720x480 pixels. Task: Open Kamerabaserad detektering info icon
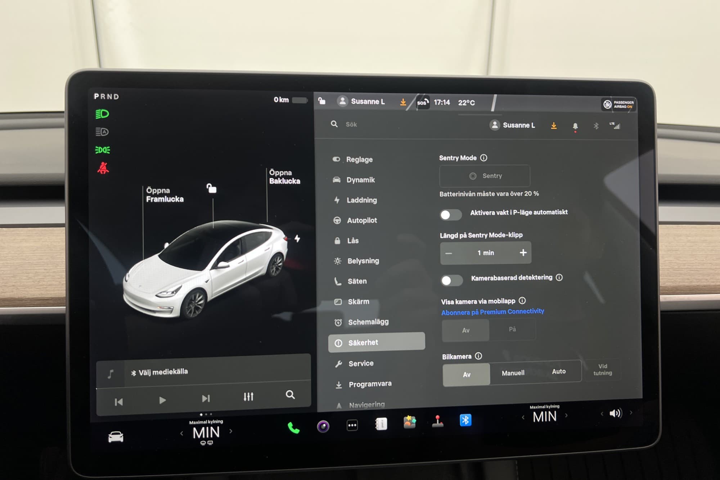pos(559,277)
